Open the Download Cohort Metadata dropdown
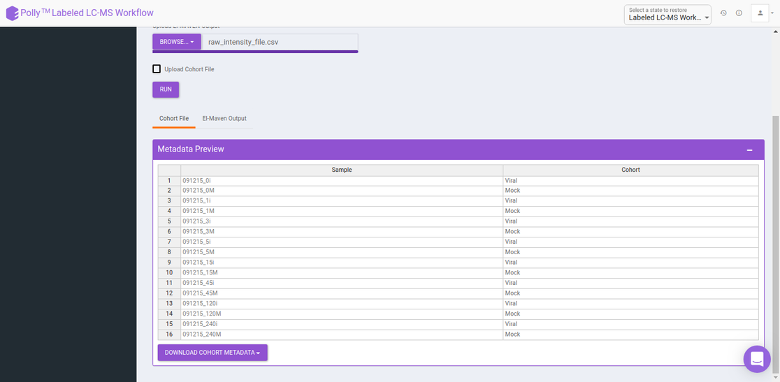Screen dimensions: 780x382 [212, 353]
